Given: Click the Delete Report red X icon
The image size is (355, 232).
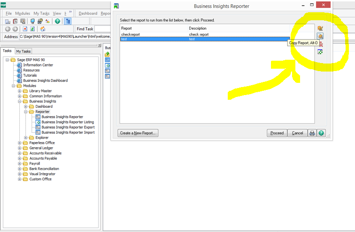Looking at the screenshot, I should click(320, 44).
